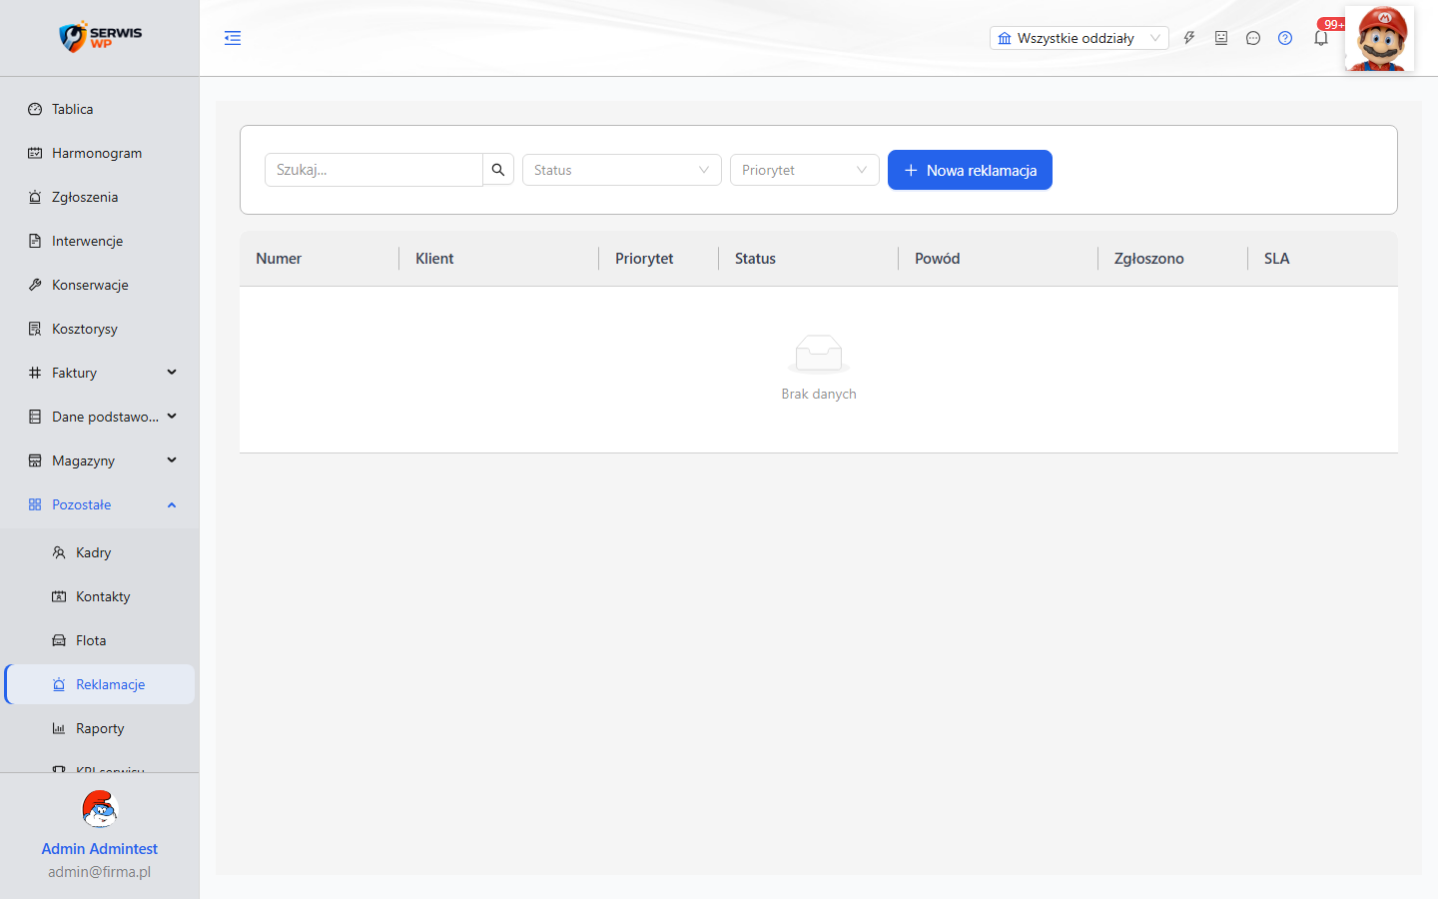1438x899 pixels.
Task: Open the help question mark icon
Action: click(1285, 38)
